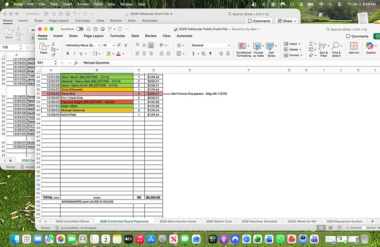Toggle Middle Align button

[x=144, y=45]
